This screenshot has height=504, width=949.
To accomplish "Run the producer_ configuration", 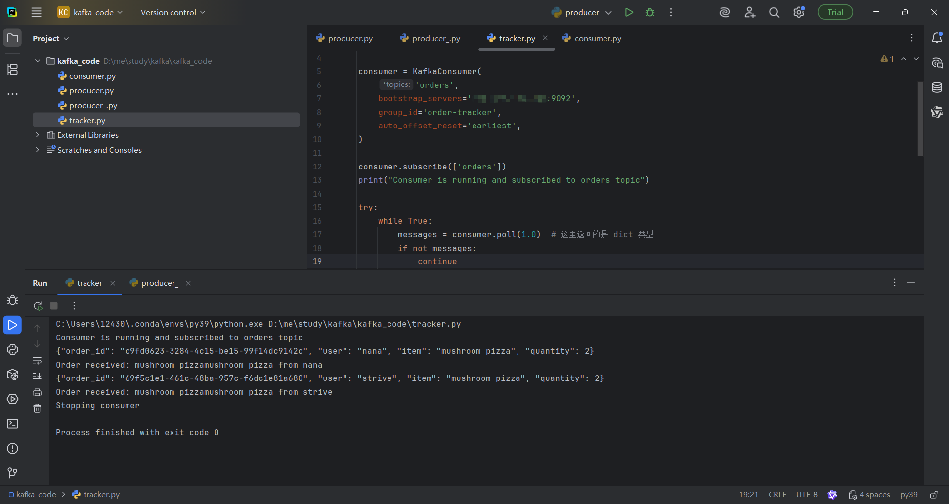I will (629, 12).
